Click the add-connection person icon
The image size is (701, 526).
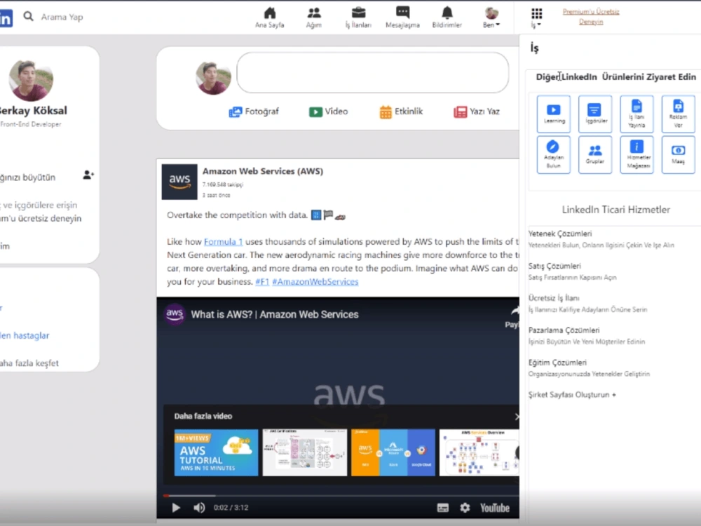coord(88,175)
